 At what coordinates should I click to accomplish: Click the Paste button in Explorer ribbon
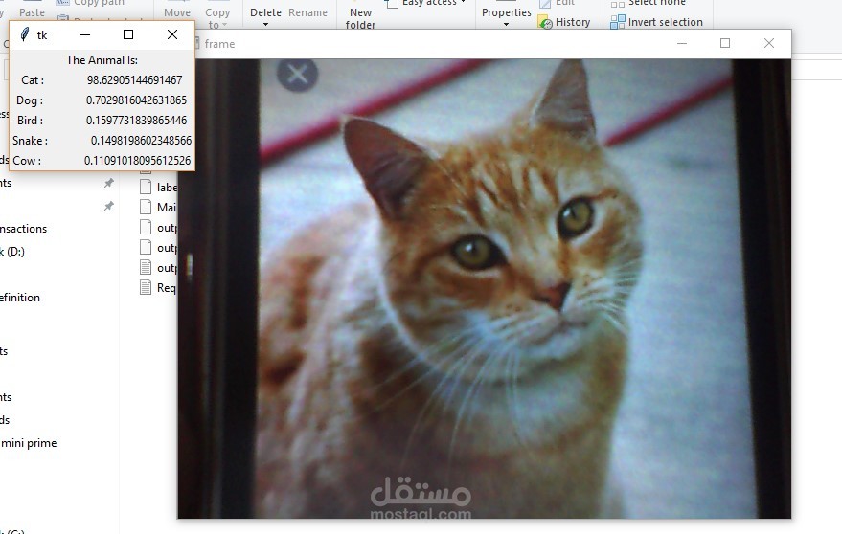pos(32,11)
